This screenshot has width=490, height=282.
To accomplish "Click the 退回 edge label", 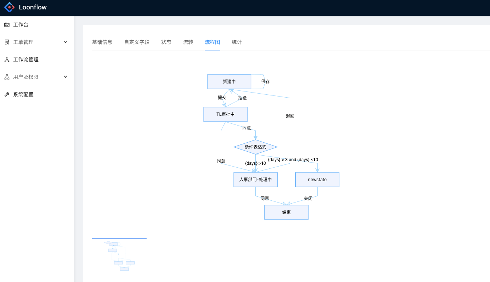I will [x=290, y=116].
